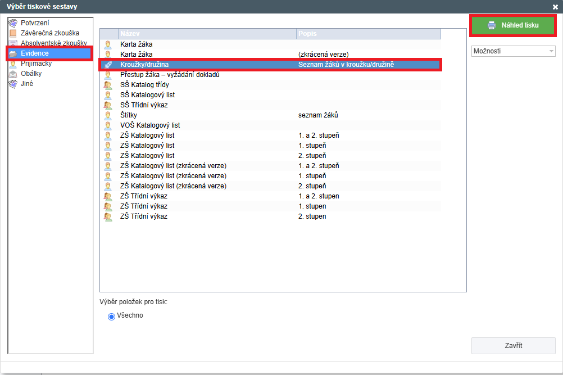Image resolution: width=563 pixels, height=375 pixels.
Task: Select Evidence in the category list
Action: tap(35, 53)
